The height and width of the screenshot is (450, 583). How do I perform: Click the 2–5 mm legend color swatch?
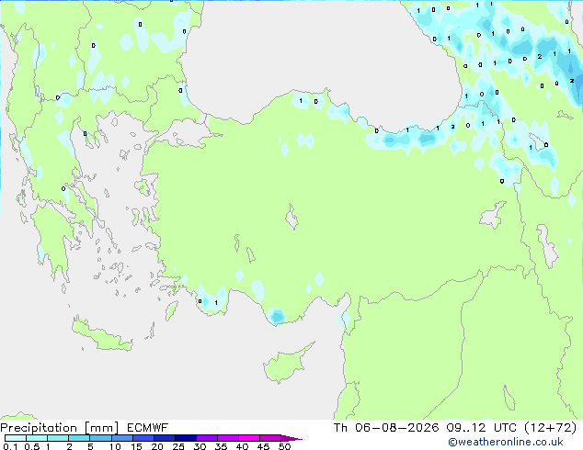(x=79, y=438)
